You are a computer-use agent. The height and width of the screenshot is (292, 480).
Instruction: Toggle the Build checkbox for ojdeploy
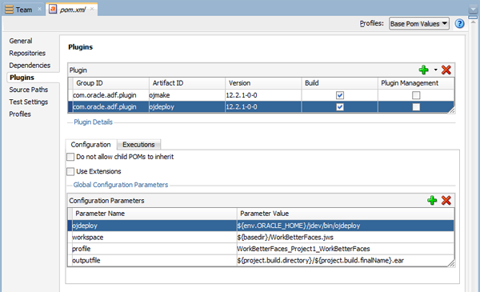pyautogui.click(x=340, y=107)
